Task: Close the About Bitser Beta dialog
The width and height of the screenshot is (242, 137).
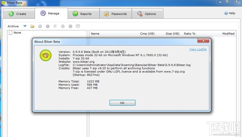Action: point(203,40)
